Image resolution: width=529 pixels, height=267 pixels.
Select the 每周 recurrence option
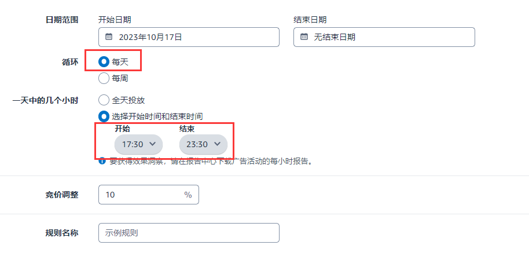pos(104,78)
